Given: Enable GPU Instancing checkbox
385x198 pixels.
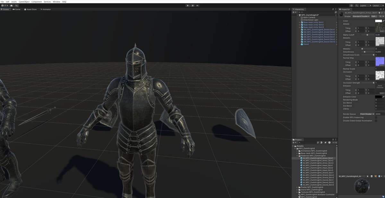Looking at the screenshot, I should click(x=376, y=117).
